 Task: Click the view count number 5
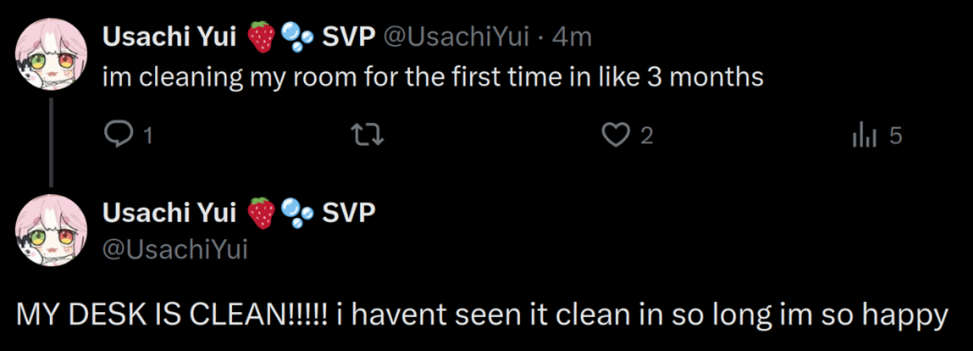(895, 136)
